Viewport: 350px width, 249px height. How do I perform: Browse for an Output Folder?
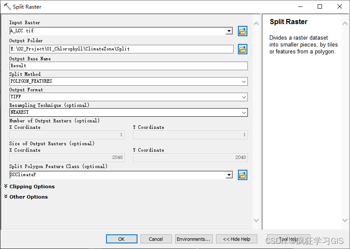click(242, 49)
